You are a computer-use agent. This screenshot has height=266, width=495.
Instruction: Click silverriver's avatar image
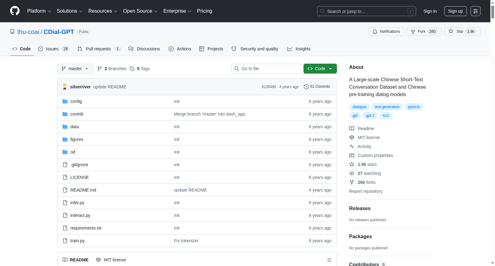tap(65, 87)
